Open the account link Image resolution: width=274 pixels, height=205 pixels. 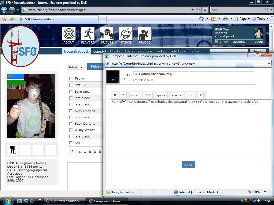click(239, 41)
